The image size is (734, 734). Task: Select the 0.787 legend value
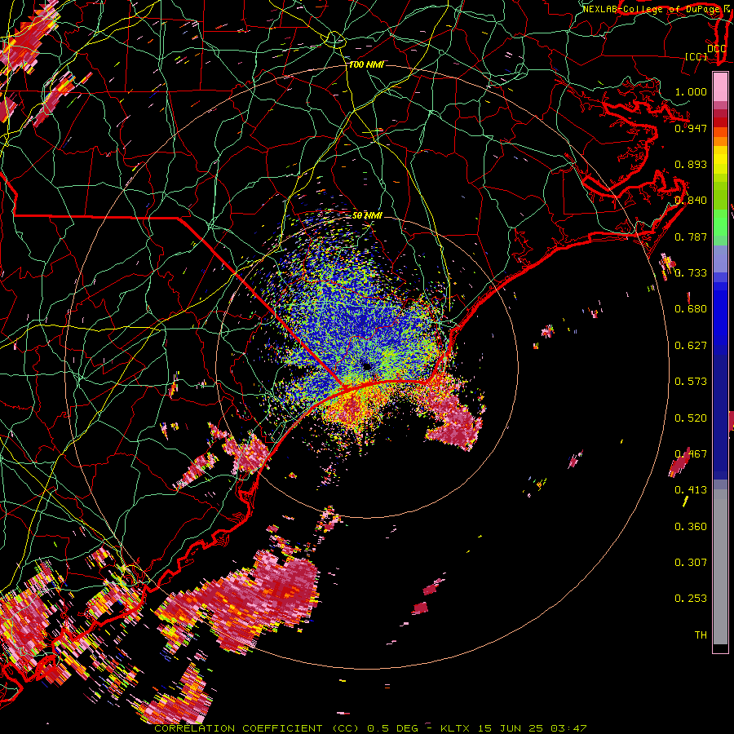coord(691,237)
